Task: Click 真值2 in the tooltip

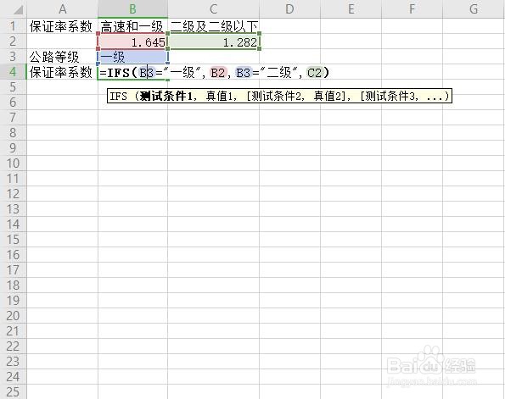Action: point(328,96)
